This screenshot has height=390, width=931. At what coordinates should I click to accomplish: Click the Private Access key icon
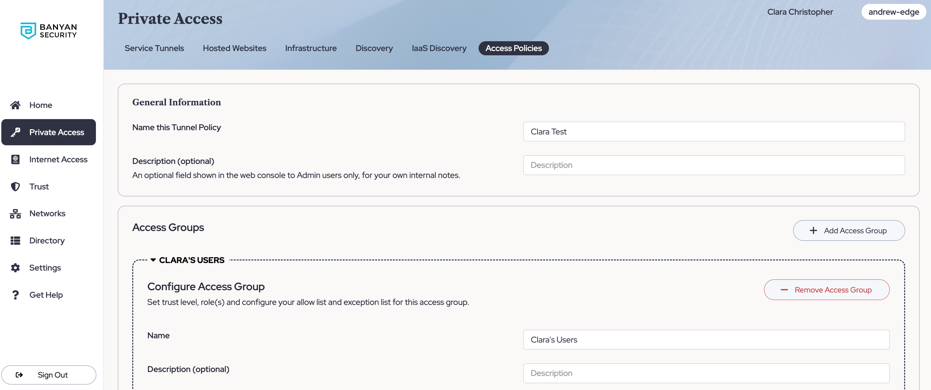click(15, 132)
